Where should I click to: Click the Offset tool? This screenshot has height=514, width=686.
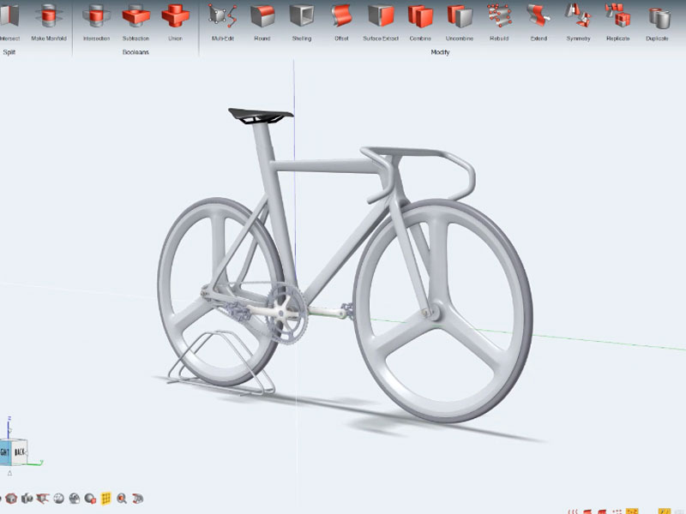click(340, 19)
